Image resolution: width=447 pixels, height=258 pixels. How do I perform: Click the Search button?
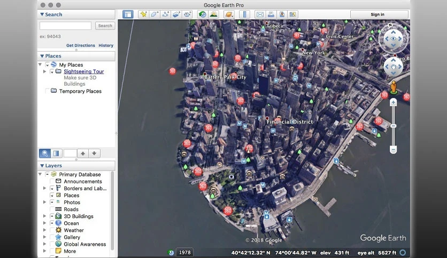[105, 26]
